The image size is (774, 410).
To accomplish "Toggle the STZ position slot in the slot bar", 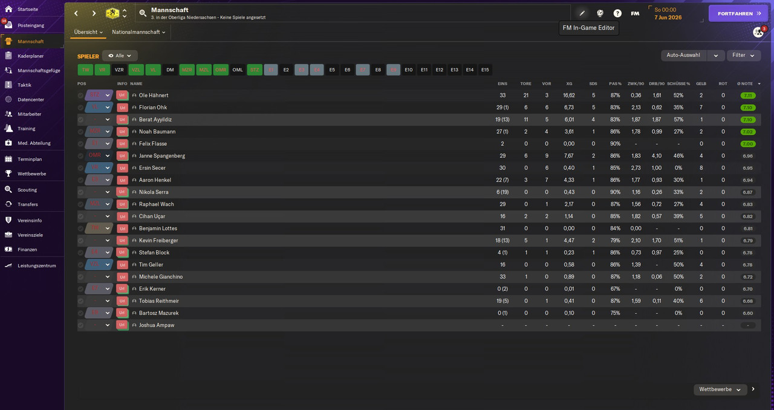I will (255, 70).
